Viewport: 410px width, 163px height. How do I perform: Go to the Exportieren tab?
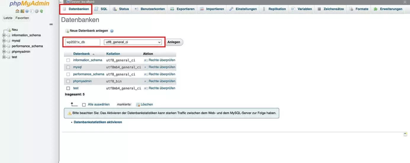(182, 9)
